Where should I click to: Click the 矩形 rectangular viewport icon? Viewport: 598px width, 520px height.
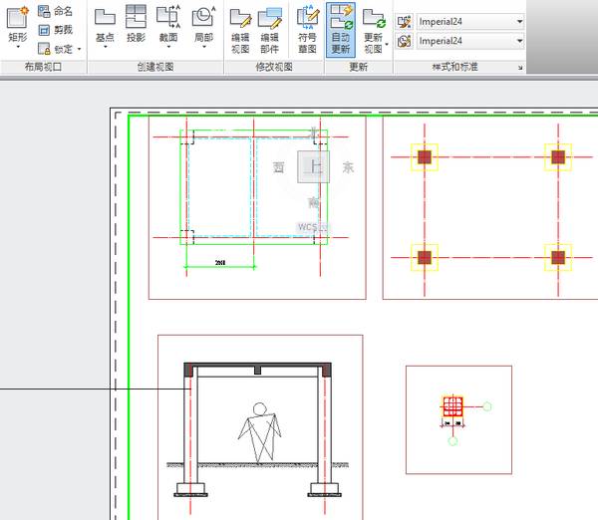(x=17, y=18)
